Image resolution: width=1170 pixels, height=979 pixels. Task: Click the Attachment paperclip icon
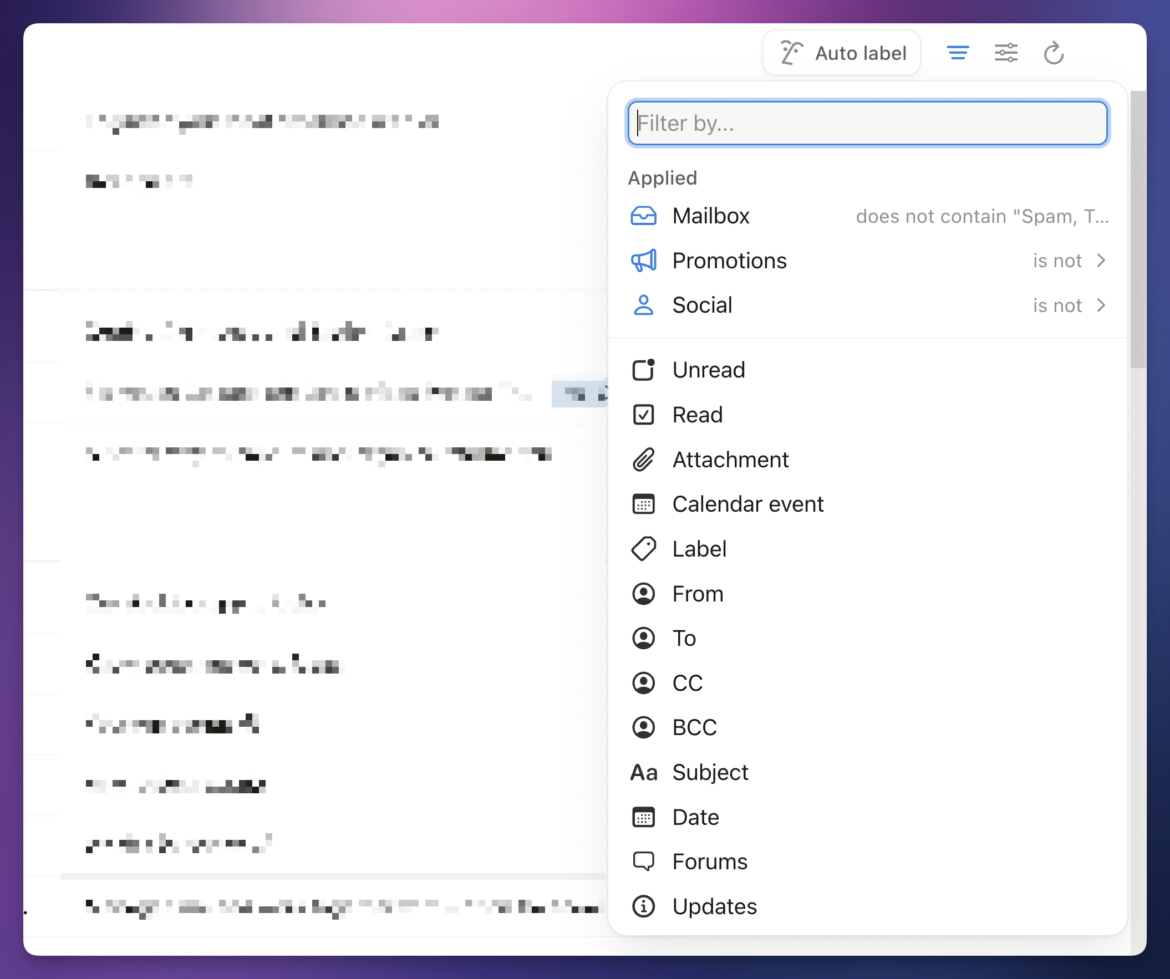point(643,460)
